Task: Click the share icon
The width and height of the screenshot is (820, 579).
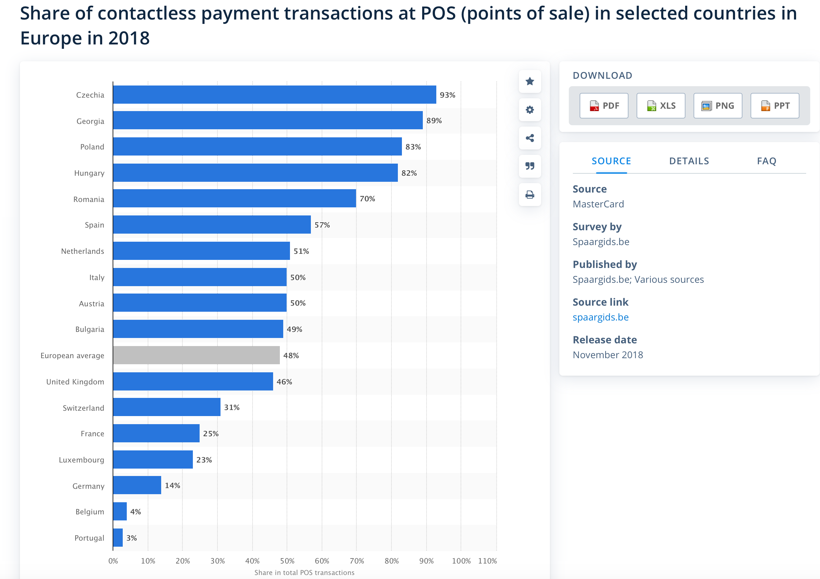Action: click(x=530, y=138)
